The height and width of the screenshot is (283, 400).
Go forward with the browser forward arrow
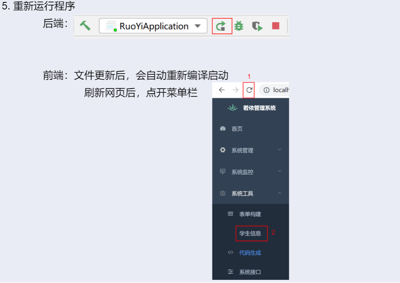tap(235, 90)
